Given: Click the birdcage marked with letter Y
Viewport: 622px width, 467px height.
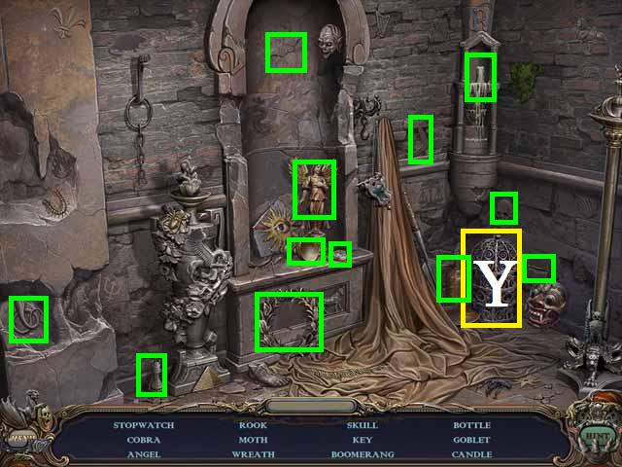Looking at the screenshot, I should click(491, 278).
